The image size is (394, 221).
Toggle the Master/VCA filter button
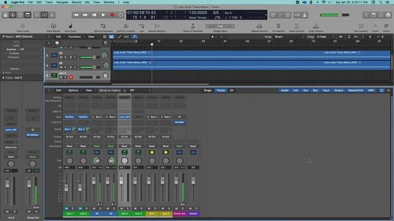click(356, 90)
